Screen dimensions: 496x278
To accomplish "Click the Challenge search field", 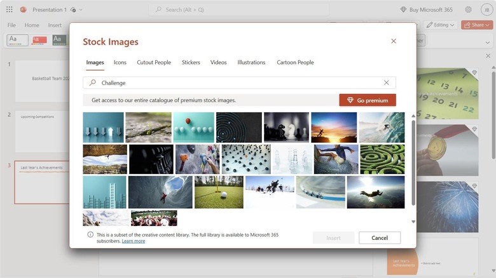I will click(x=239, y=83).
